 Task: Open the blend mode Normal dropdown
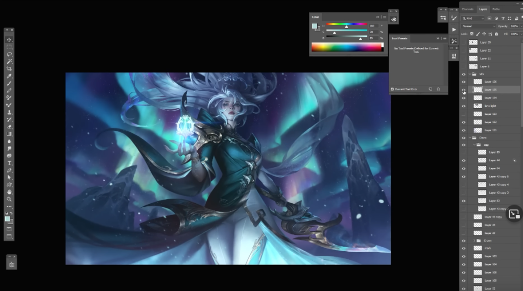[478, 26]
